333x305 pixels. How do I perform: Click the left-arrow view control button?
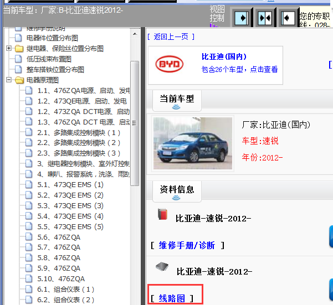288,18
